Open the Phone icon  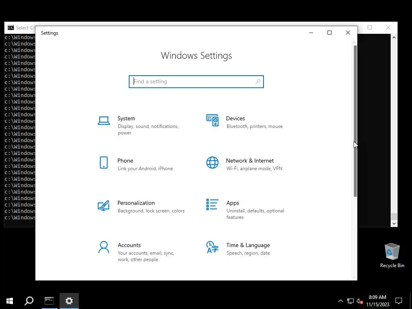(x=104, y=163)
